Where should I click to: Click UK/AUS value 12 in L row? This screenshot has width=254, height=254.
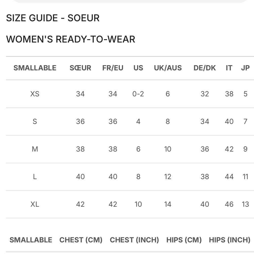point(168,177)
